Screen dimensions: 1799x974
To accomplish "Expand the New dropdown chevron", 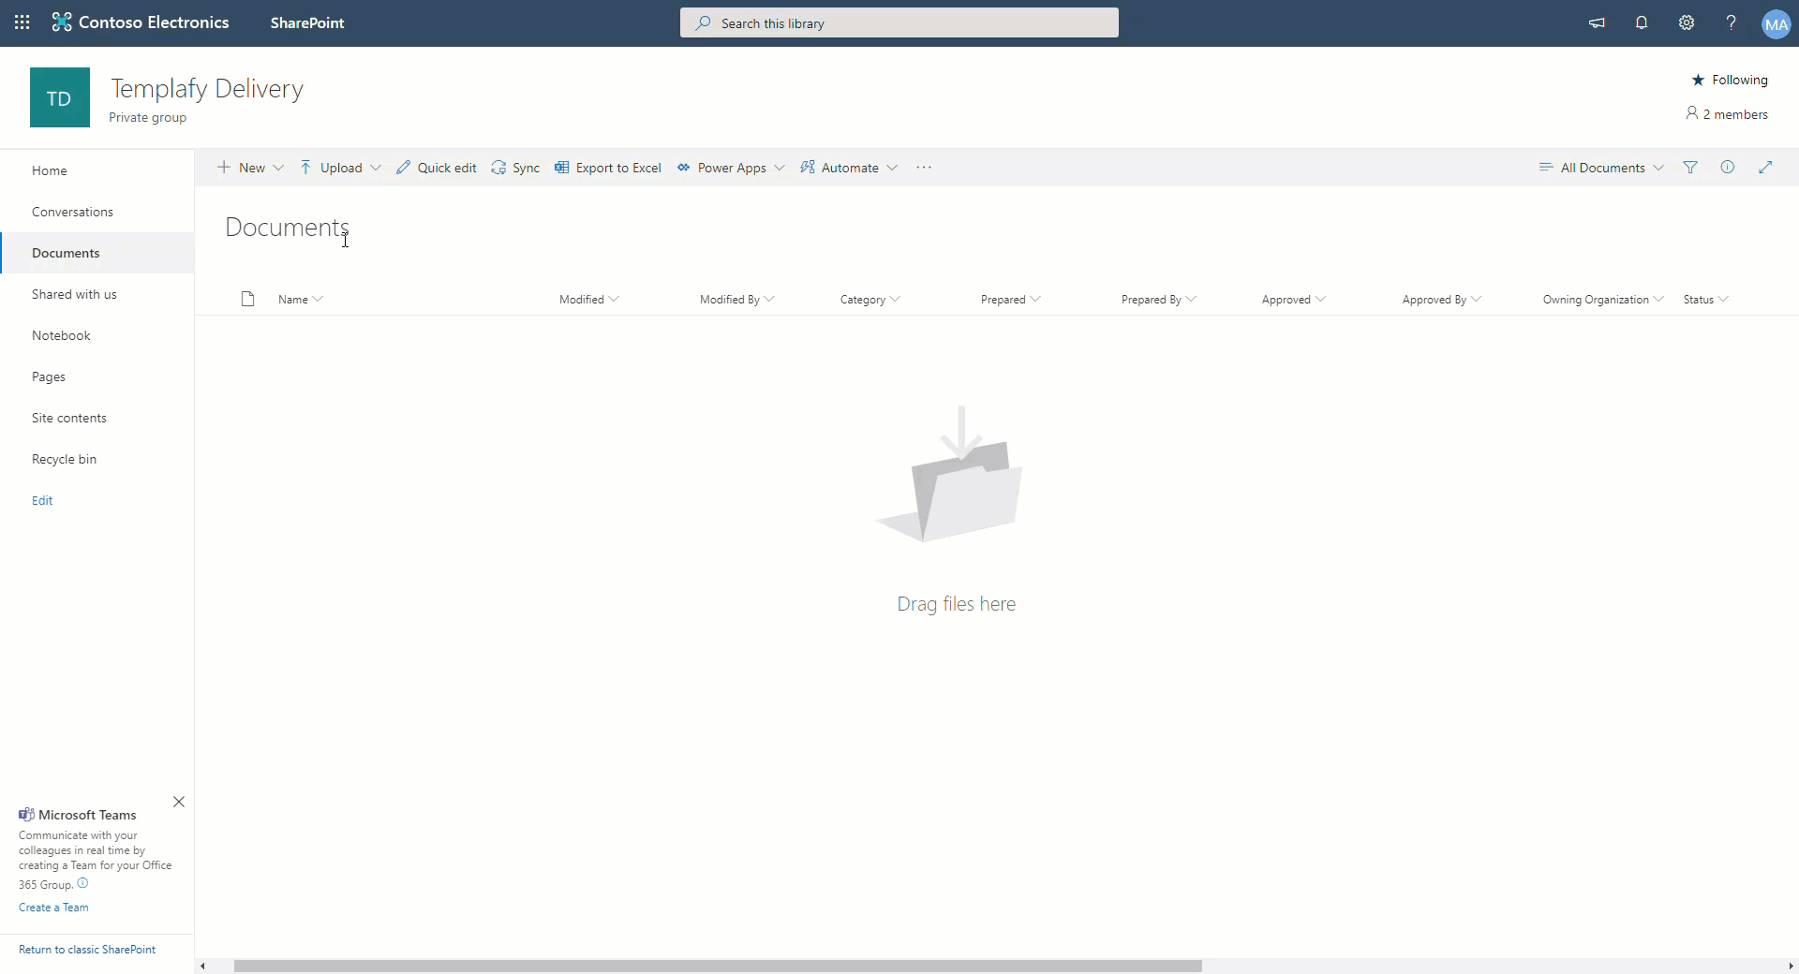I will click(278, 168).
